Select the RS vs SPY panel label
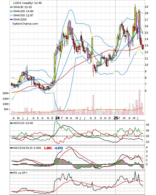 pos(20,173)
